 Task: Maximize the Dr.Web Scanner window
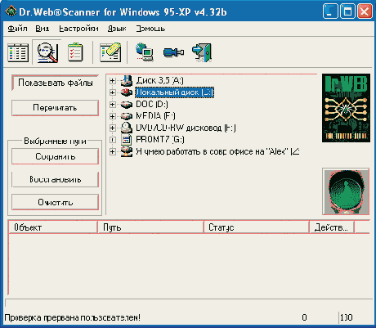(347, 11)
